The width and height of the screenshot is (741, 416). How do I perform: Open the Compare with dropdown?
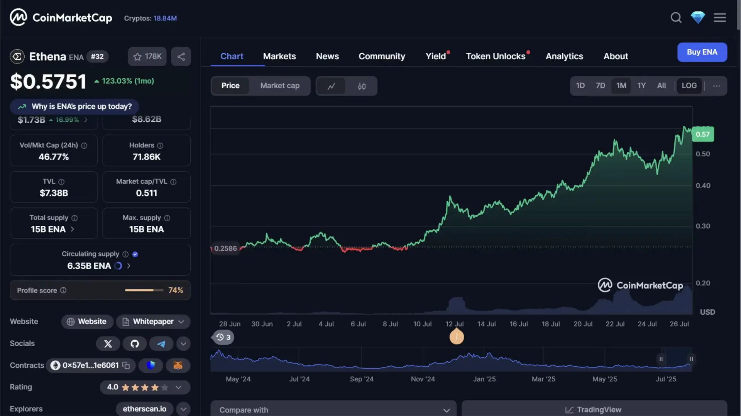click(333, 409)
